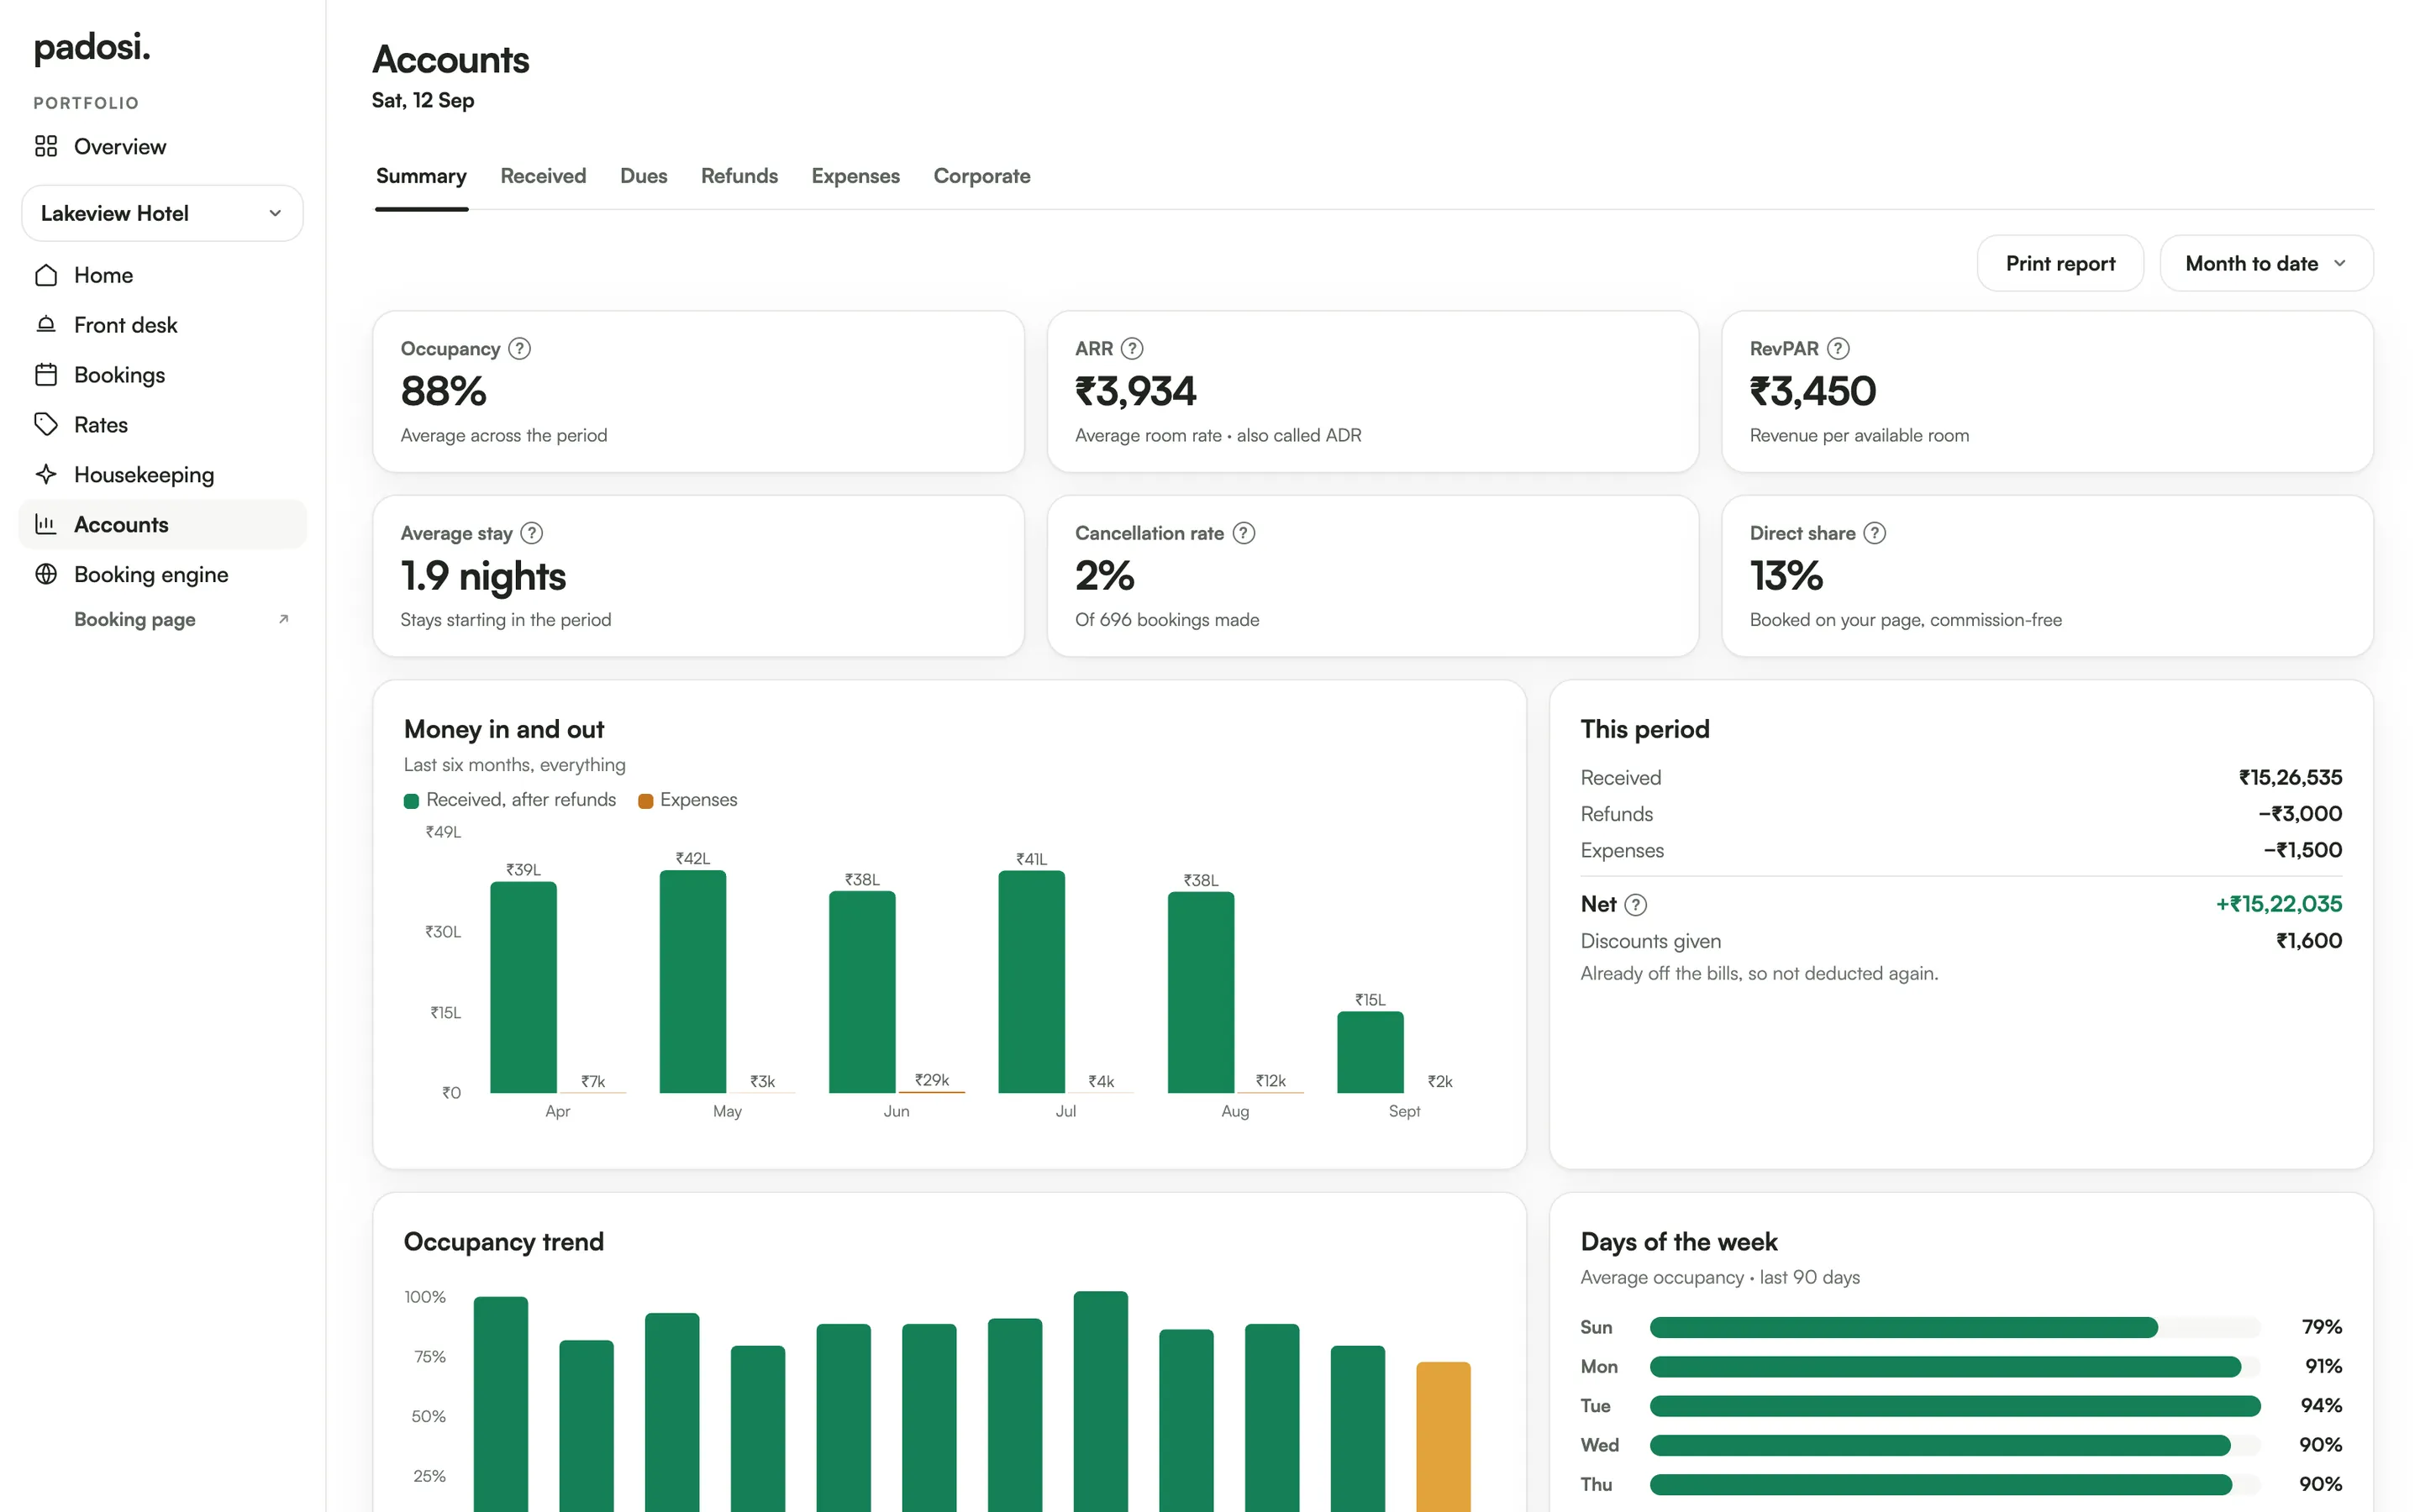
Task: Open the Booking page link
Action: [135, 619]
